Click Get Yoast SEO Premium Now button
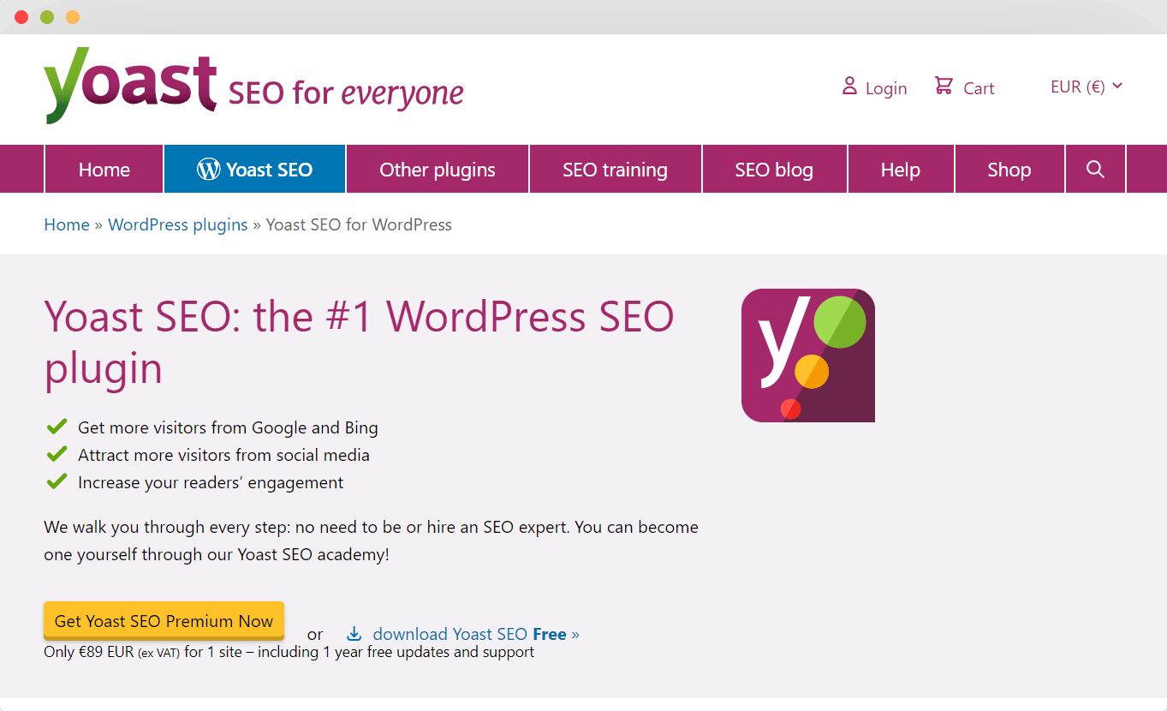The height and width of the screenshot is (711, 1167). (x=164, y=621)
